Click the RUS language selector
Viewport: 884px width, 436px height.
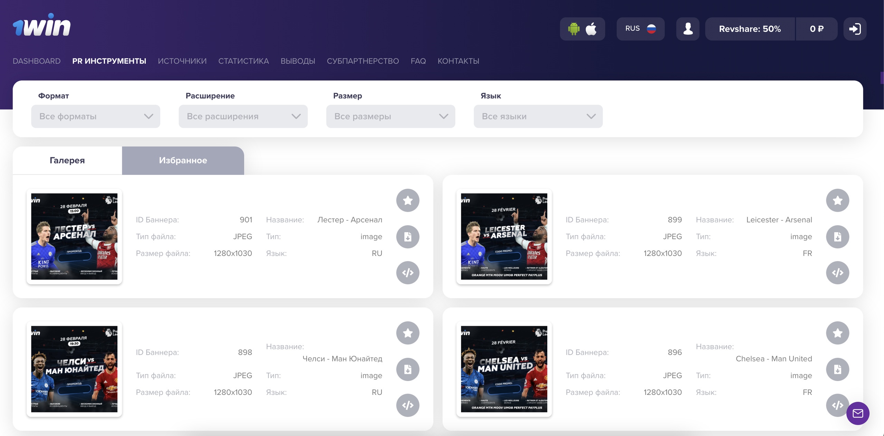pyautogui.click(x=640, y=29)
